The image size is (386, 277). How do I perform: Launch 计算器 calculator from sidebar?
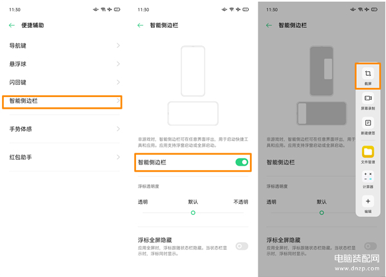coord(368,177)
